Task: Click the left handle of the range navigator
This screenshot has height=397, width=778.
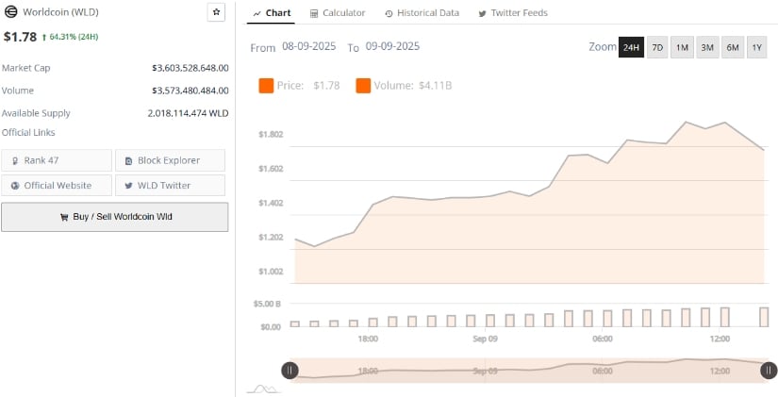Action: (x=290, y=371)
